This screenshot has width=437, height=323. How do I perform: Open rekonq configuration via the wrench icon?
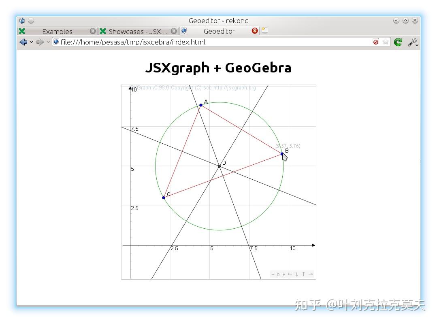412,42
